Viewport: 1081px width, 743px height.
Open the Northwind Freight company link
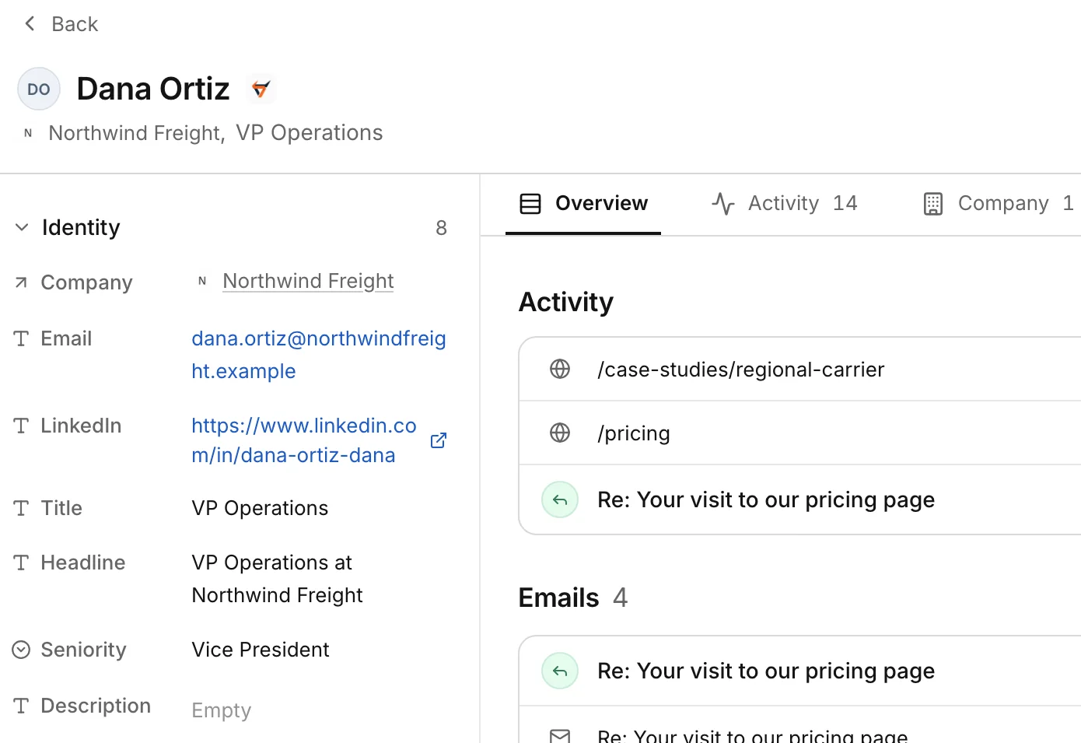(x=308, y=281)
